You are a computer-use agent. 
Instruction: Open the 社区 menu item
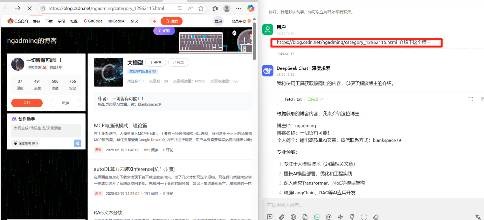tap(74, 21)
